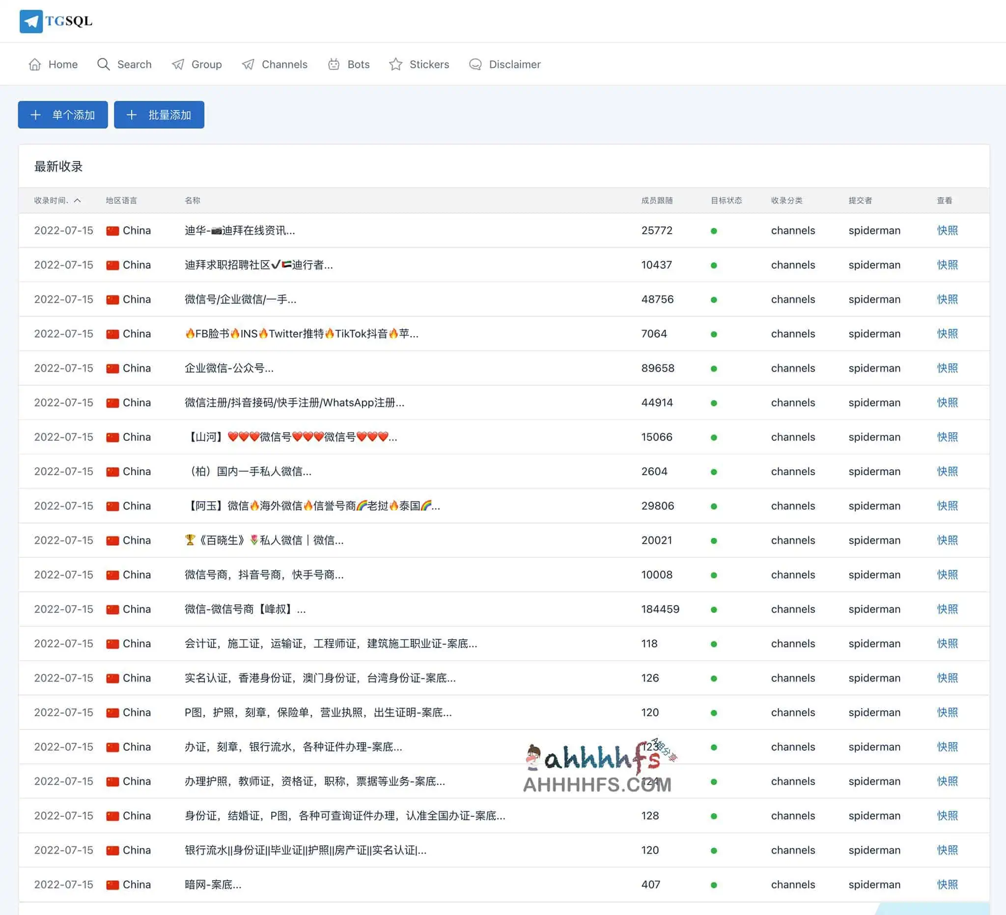
Task: Click 快照 for the 企业微信-公众号 row
Action: (x=947, y=368)
